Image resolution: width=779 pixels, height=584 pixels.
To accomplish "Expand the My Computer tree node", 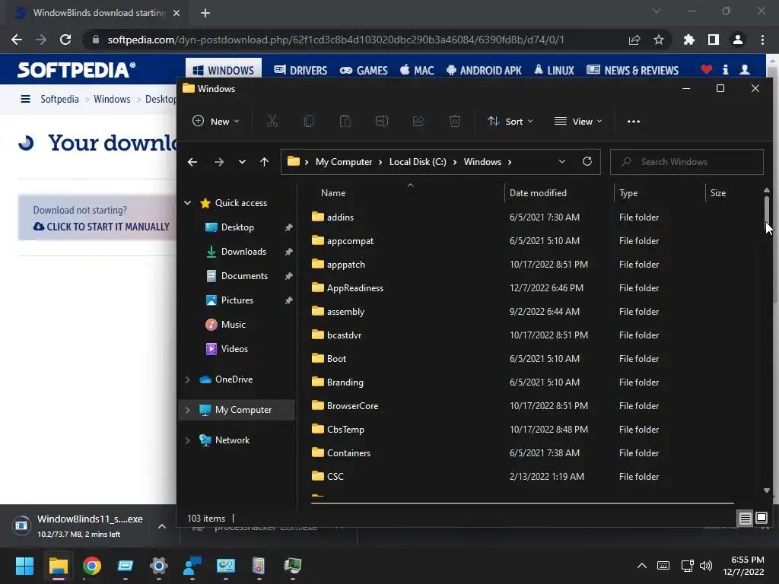I will (188, 410).
